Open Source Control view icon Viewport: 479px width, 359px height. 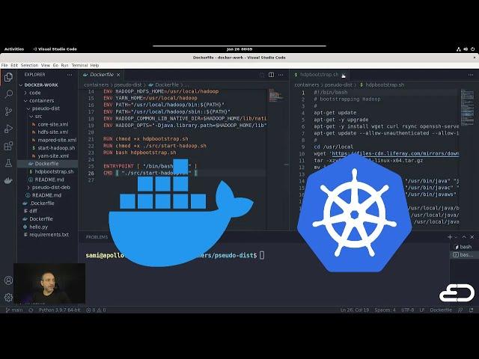(8, 111)
